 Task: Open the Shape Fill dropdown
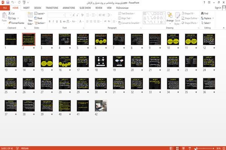[188, 14]
